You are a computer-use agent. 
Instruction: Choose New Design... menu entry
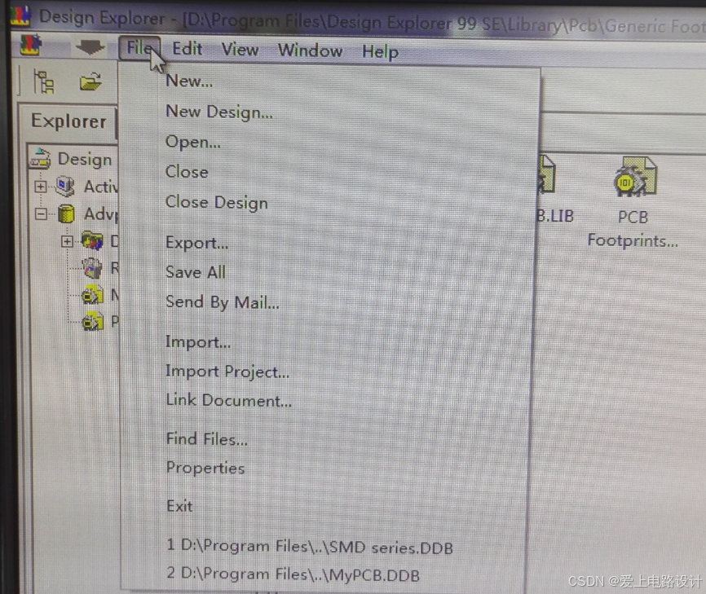219,112
